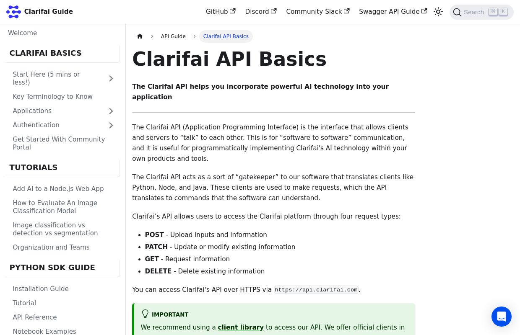520x335 pixels.
Task: Click the IMPORTANT label in the note
Action: click(x=170, y=314)
